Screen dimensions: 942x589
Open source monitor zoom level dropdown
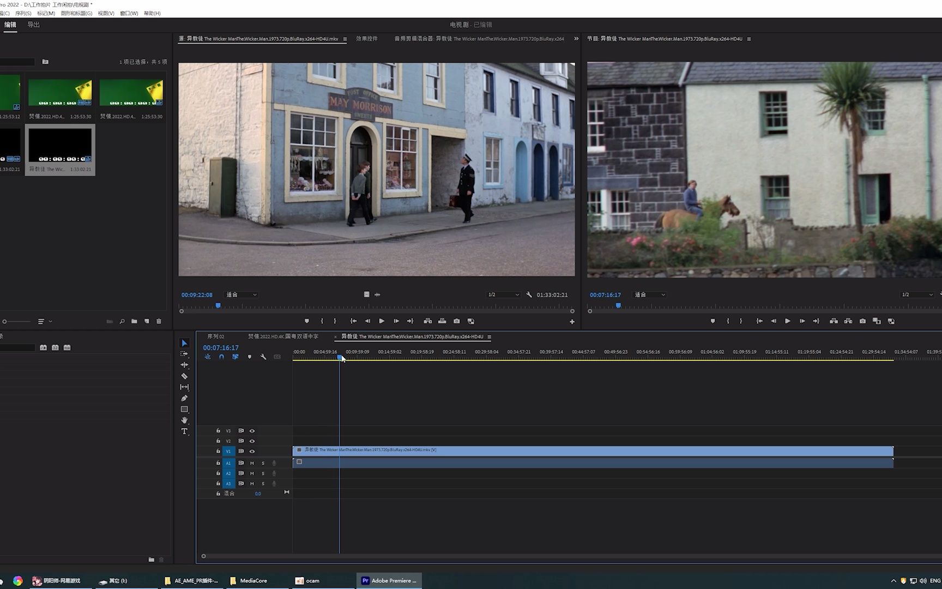click(241, 294)
